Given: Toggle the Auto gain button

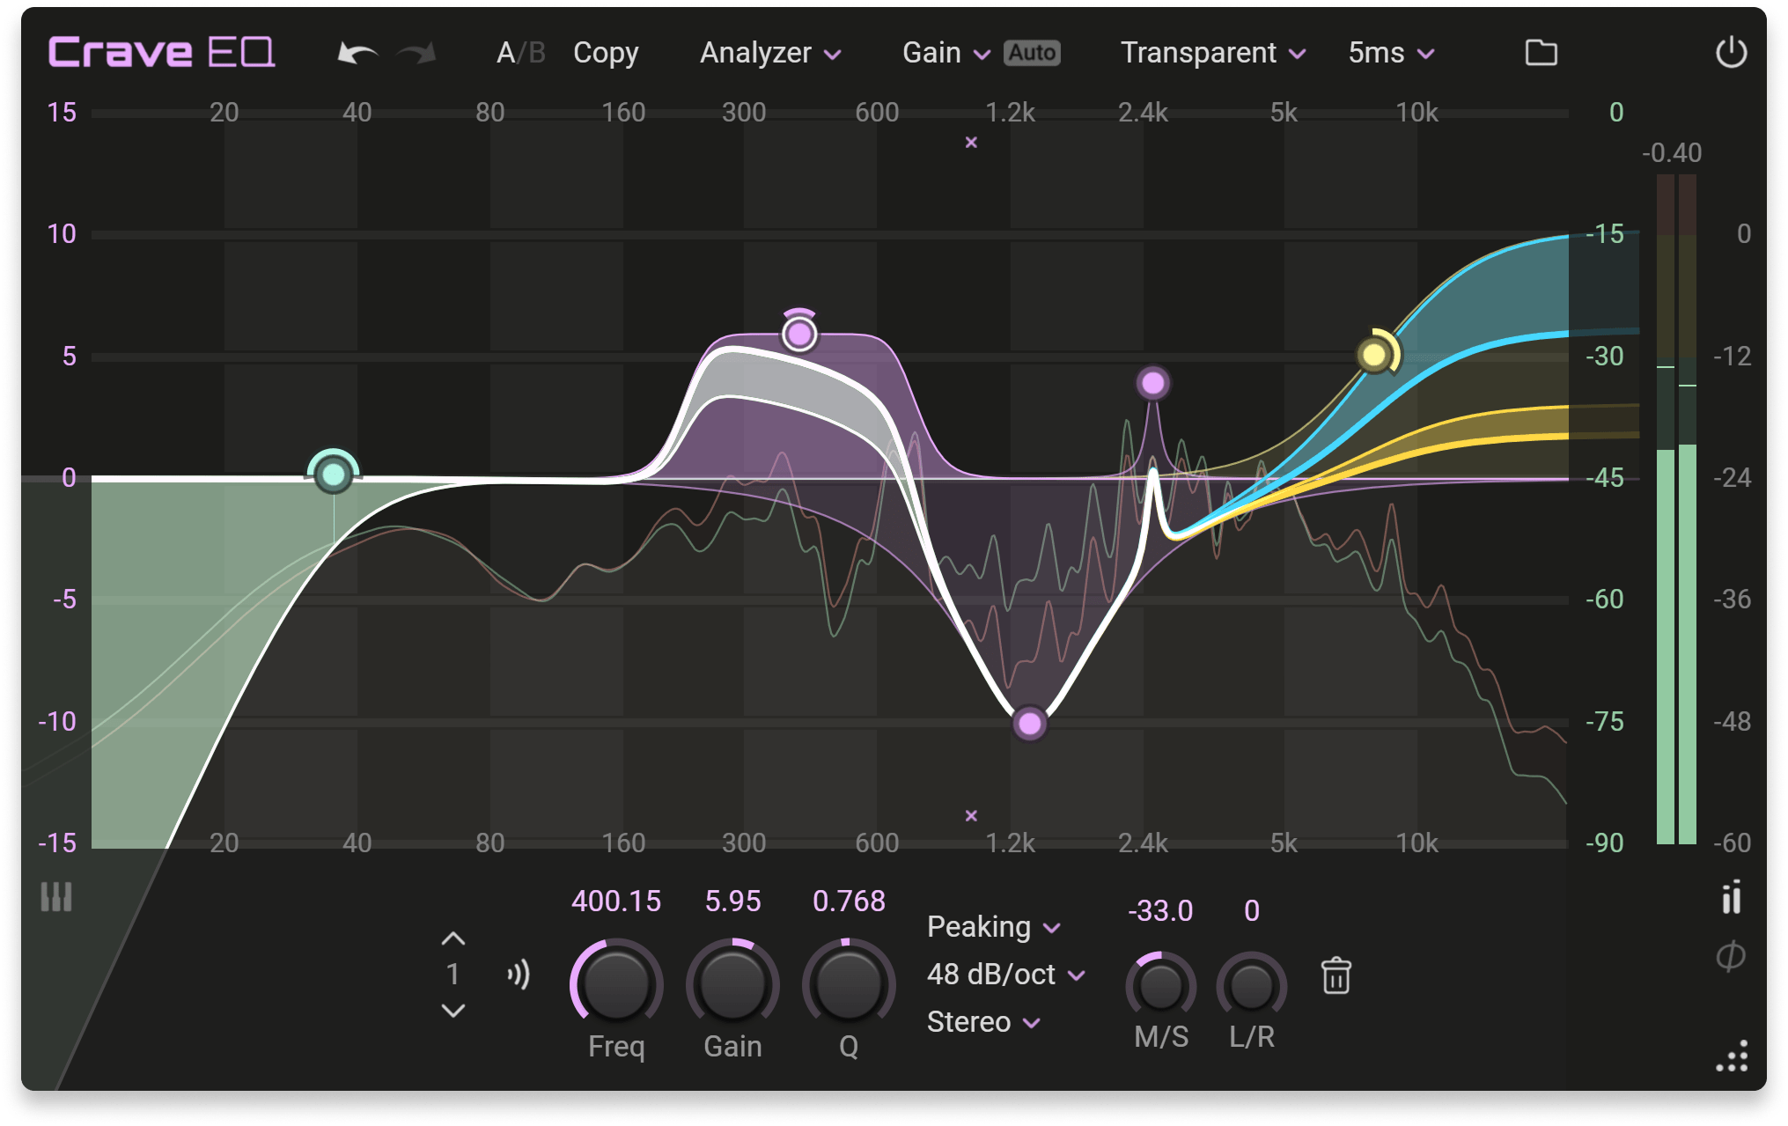Looking at the screenshot, I should (x=1032, y=54).
